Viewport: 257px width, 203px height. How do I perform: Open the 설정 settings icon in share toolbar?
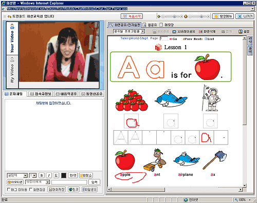(244, 32)
